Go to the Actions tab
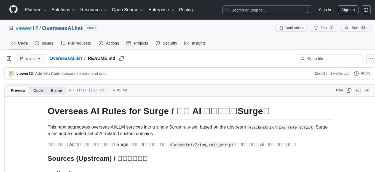This screenshot has width=375, height=172. tap(109, 43)
